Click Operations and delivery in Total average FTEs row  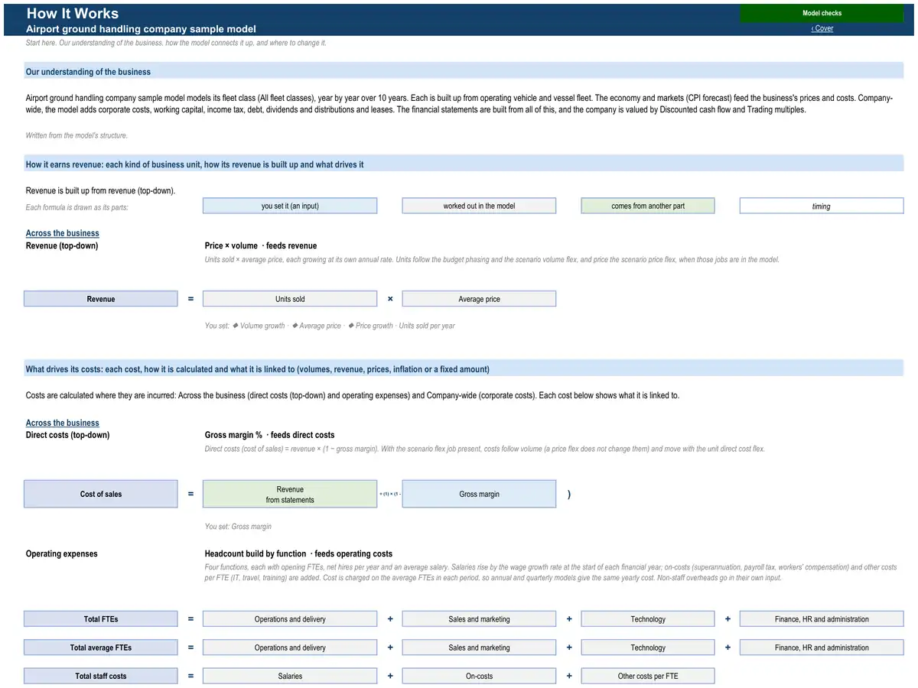click(290, 647)
